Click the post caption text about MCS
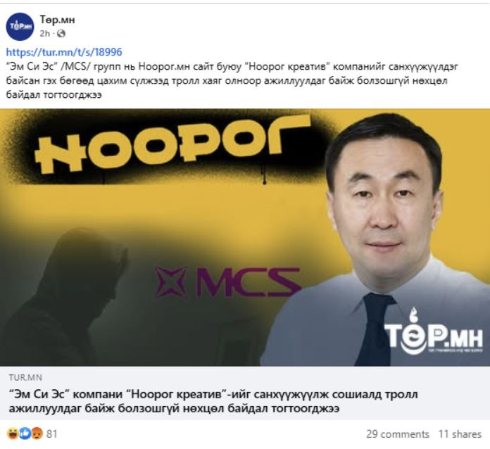This screenshot has width=490, height=449. click(232, 81)
